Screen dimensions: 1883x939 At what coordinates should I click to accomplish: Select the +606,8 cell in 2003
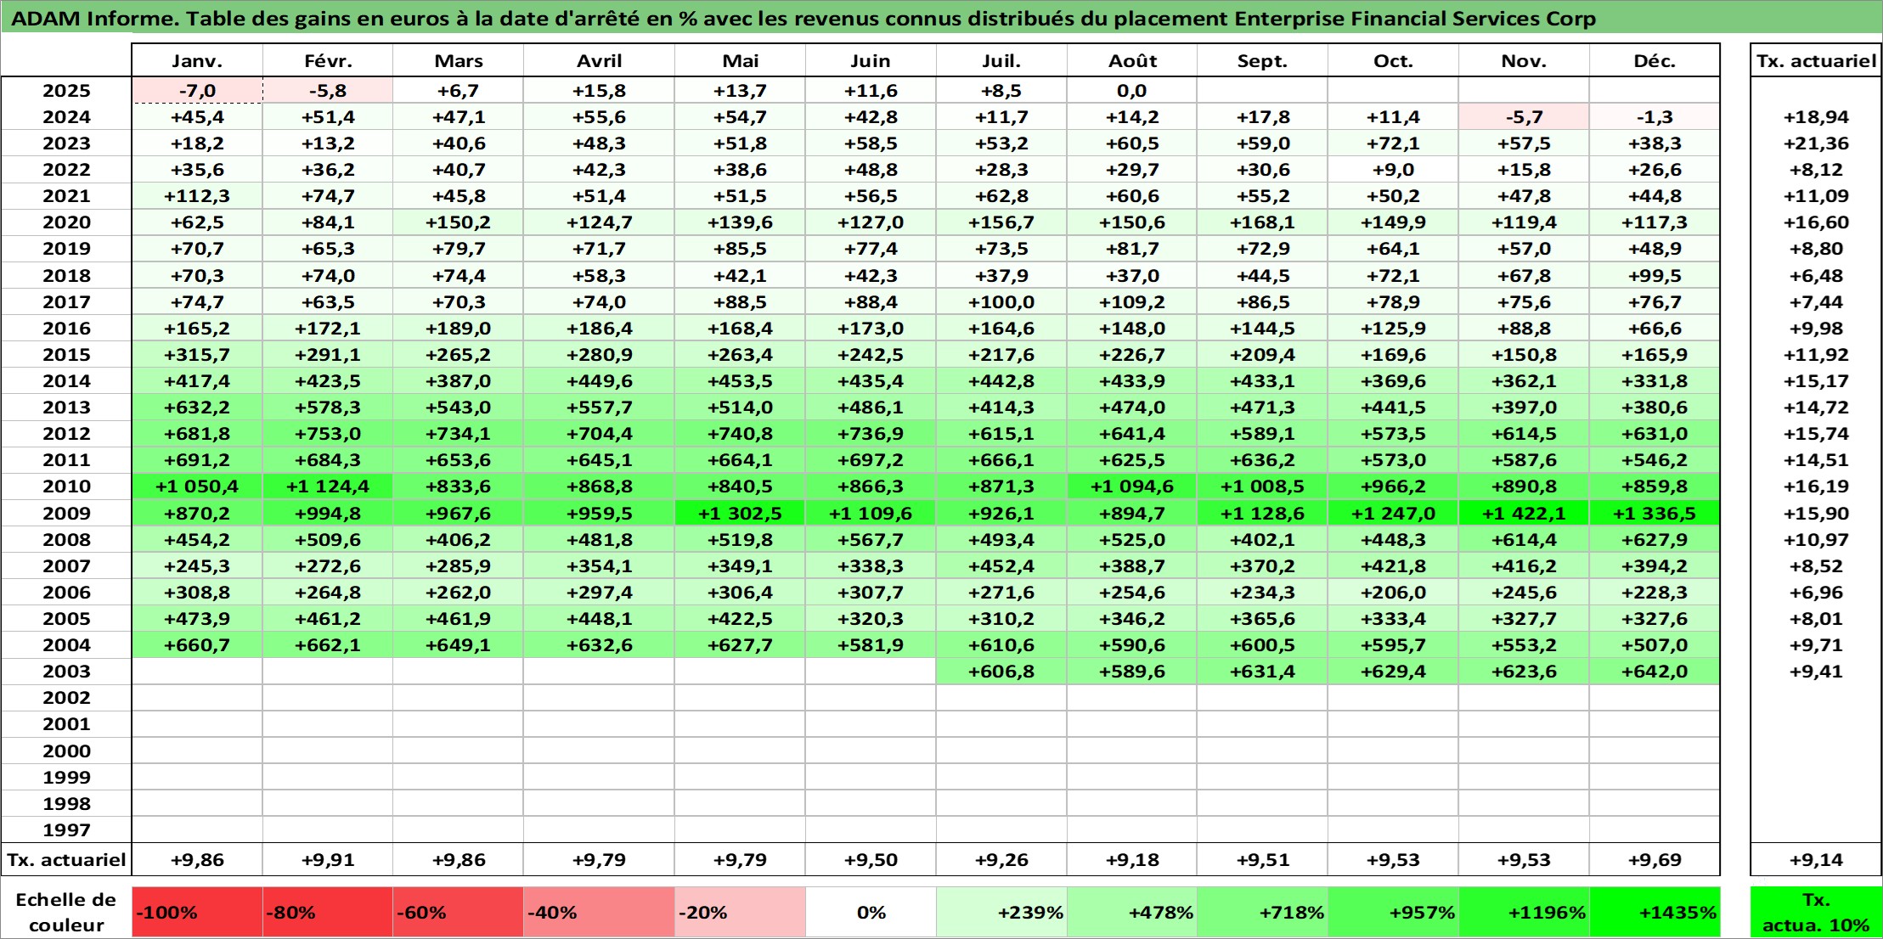1001,672
